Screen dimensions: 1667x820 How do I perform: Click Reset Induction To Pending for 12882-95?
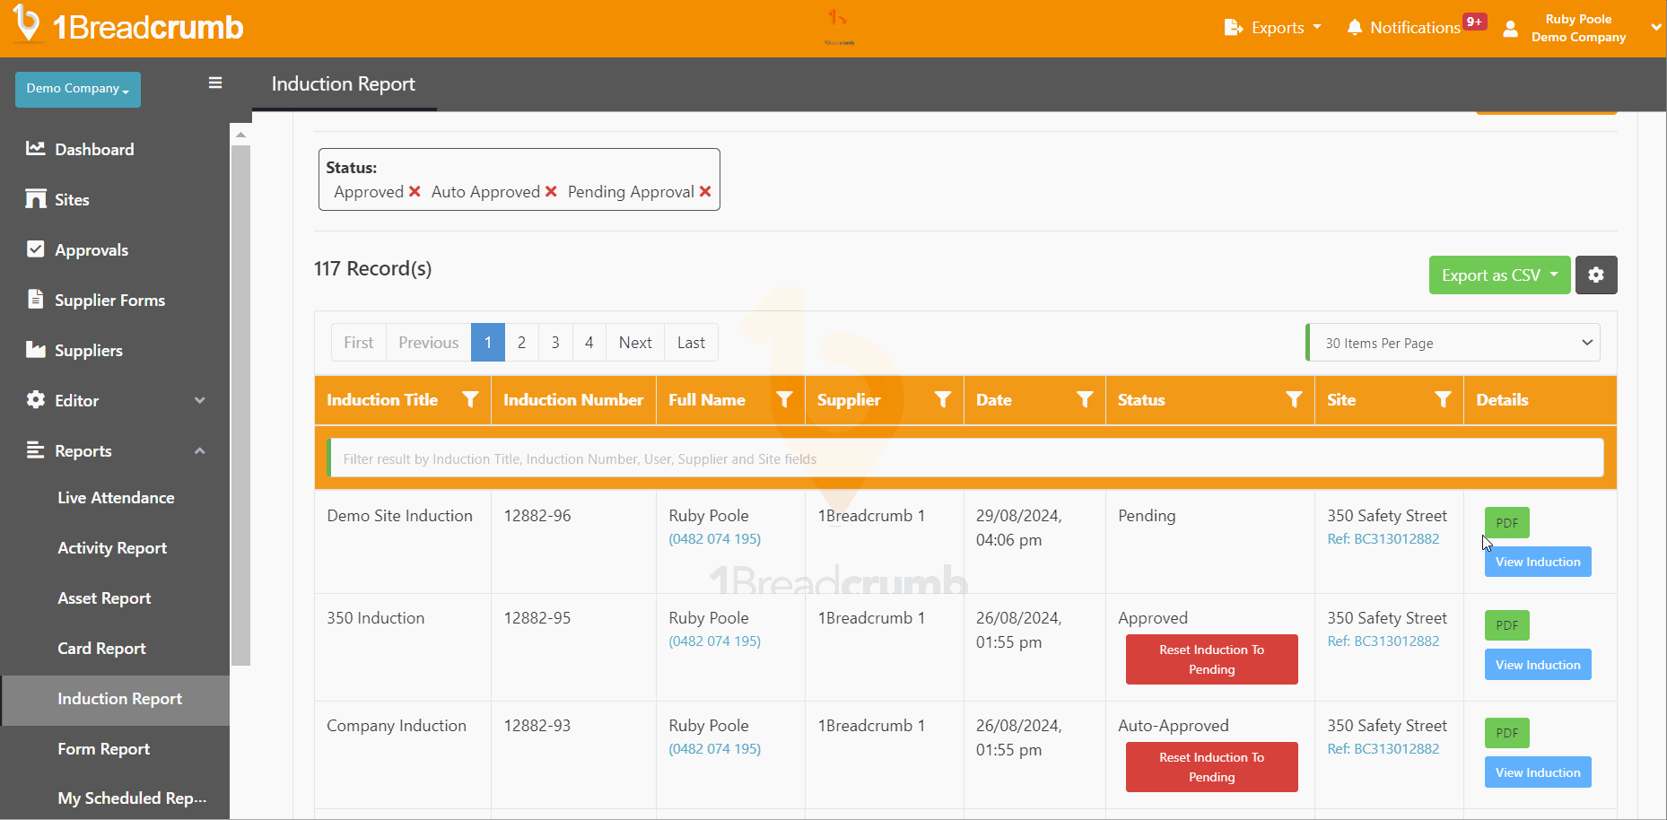click(1211, 659)
